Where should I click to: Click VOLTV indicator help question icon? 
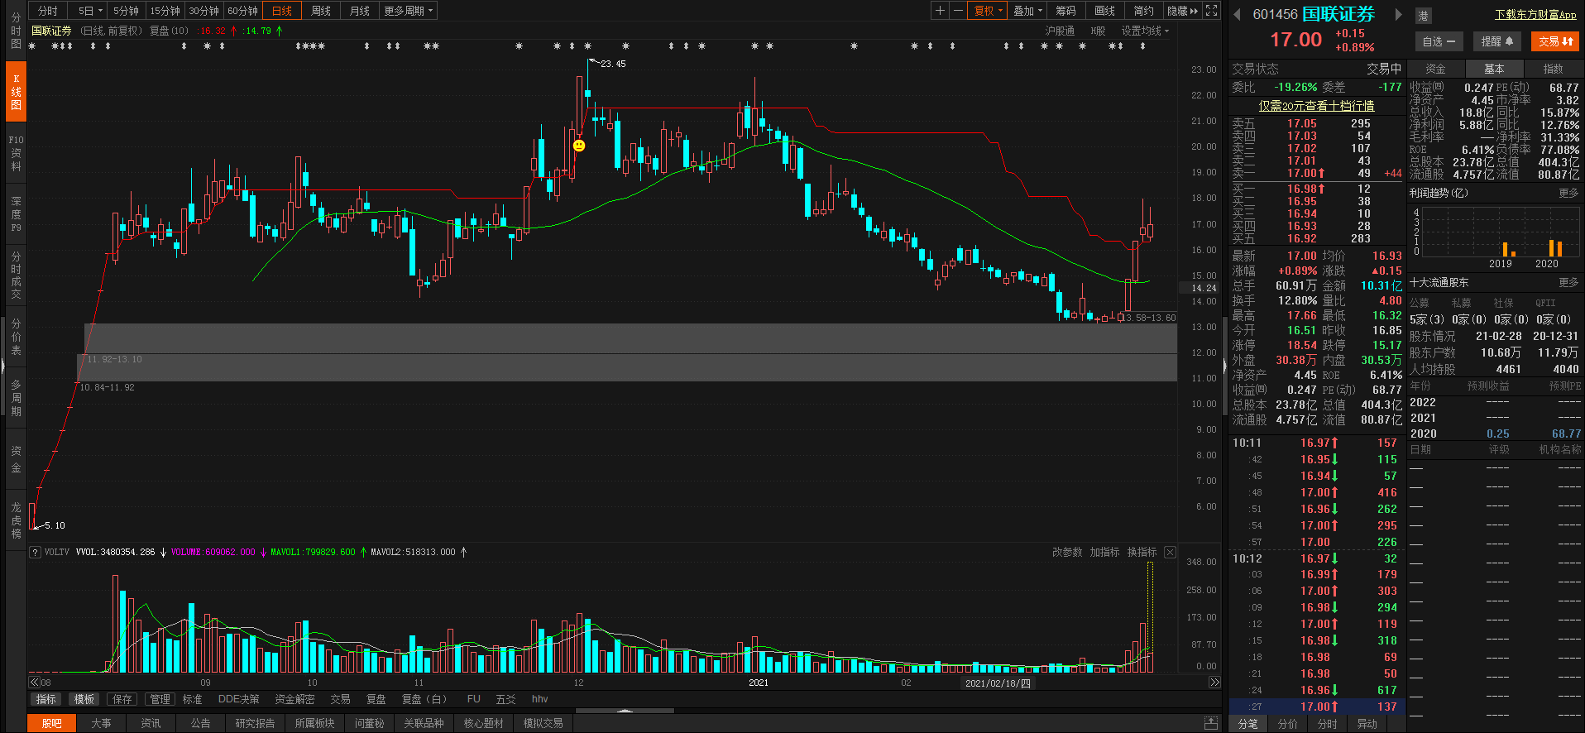click(x=35, y=552)
